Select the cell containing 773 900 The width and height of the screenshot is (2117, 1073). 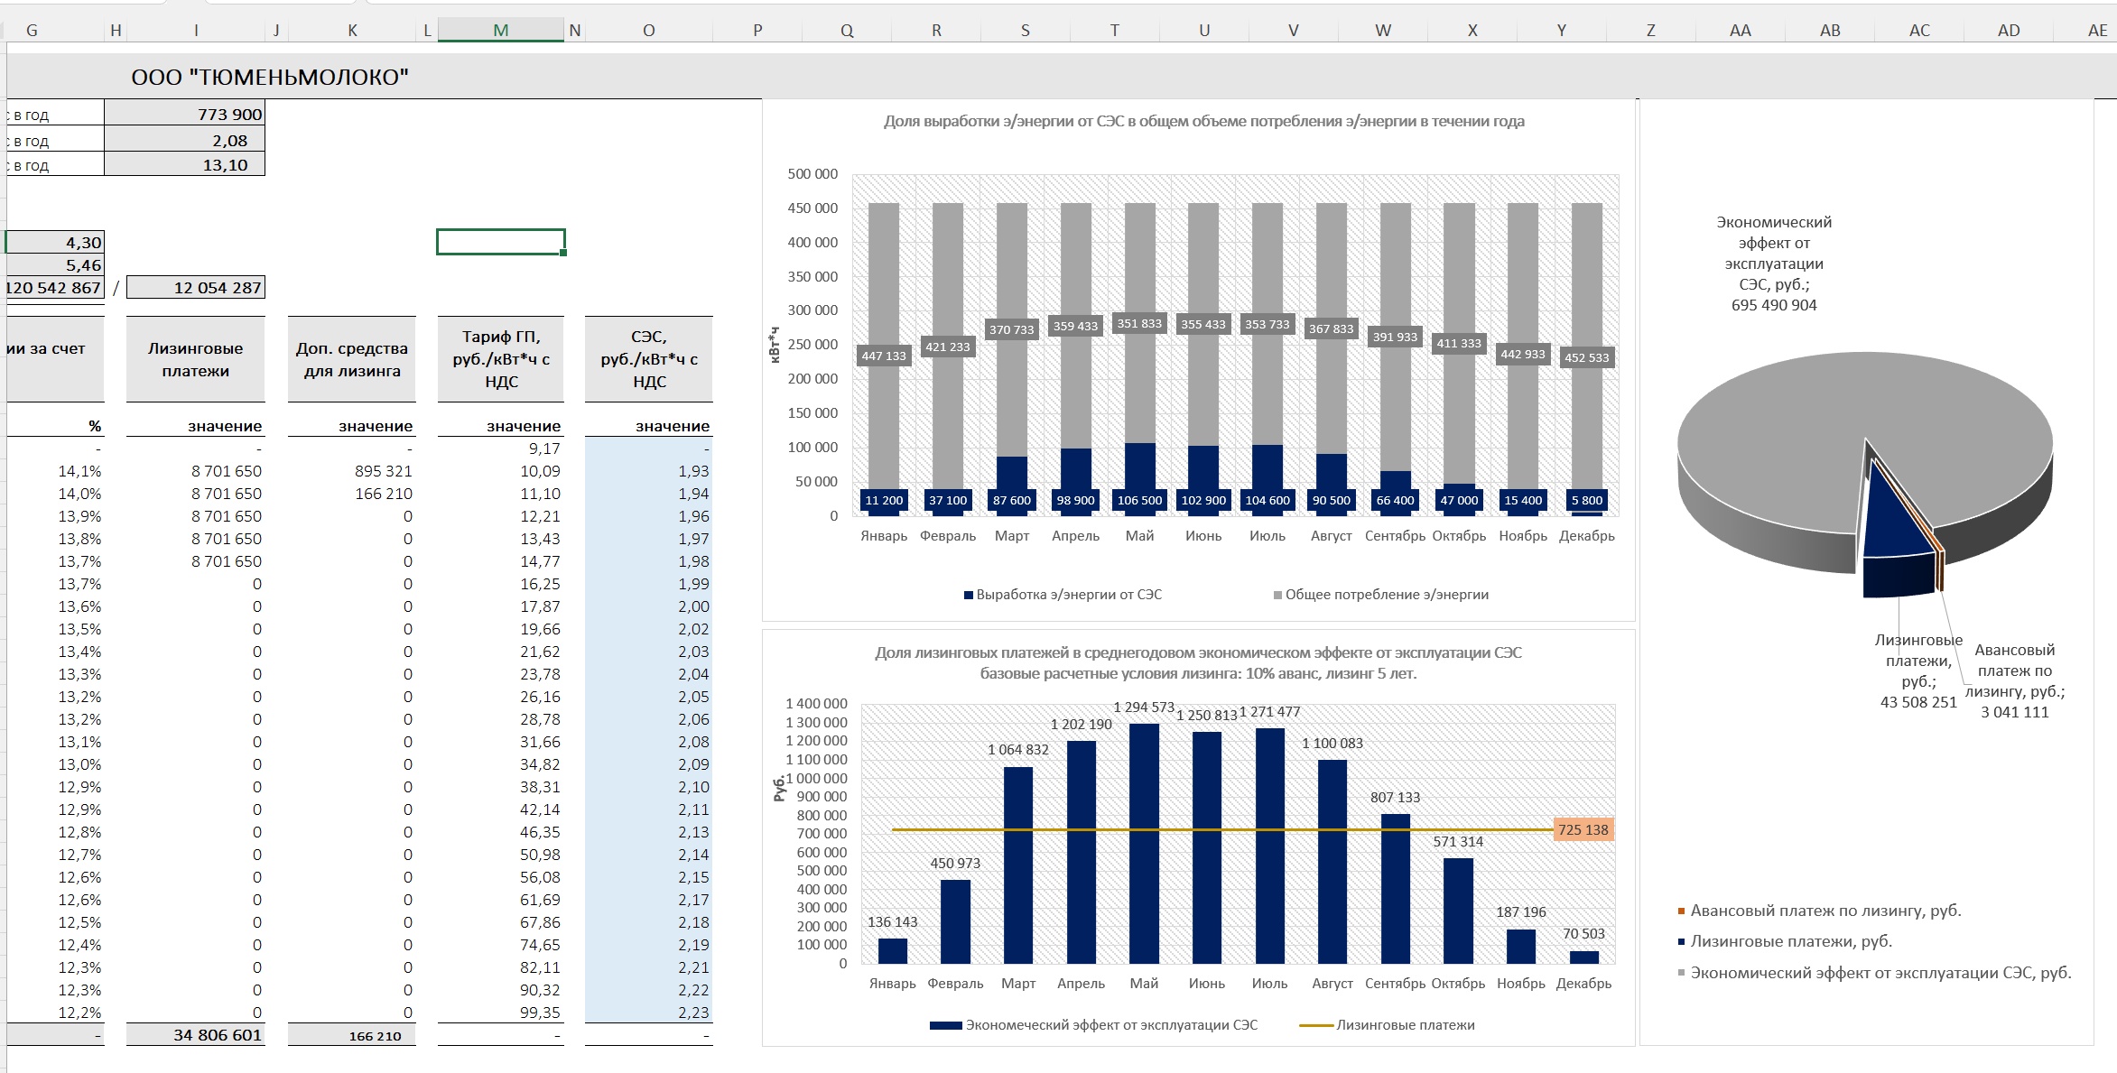pyautogui.click(x=185, y=115)
